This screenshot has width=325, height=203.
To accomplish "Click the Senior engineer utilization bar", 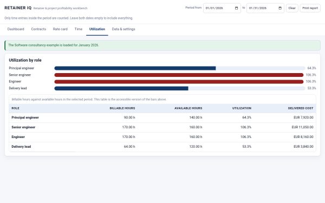I will [x=179, y=75].
